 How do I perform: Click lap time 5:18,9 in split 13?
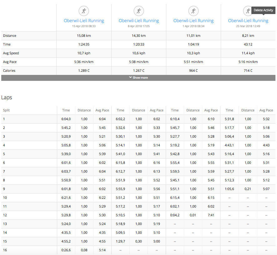(x=120, y=224)
